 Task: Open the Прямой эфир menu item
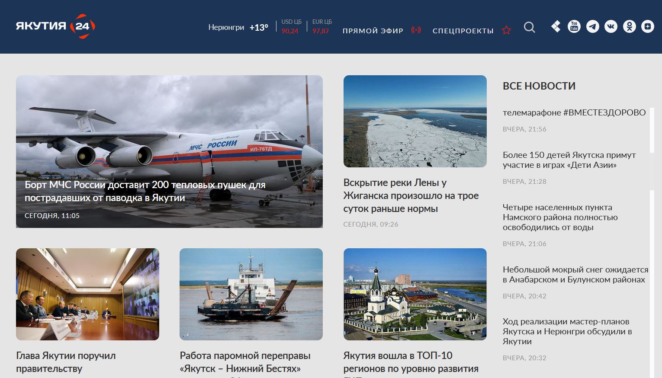373,31
